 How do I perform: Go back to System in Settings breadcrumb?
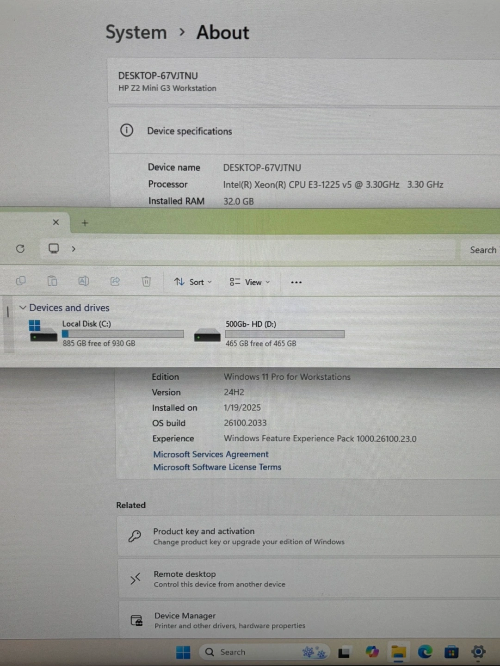pyautogui.click(x=136, y=32)
